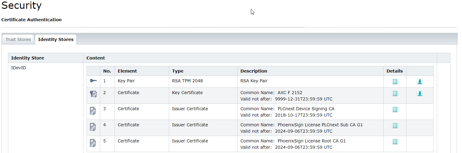The width and height of the screenshot is (462, 153).
Task: Click the Details column header
Action: click(x=395, y=71)
